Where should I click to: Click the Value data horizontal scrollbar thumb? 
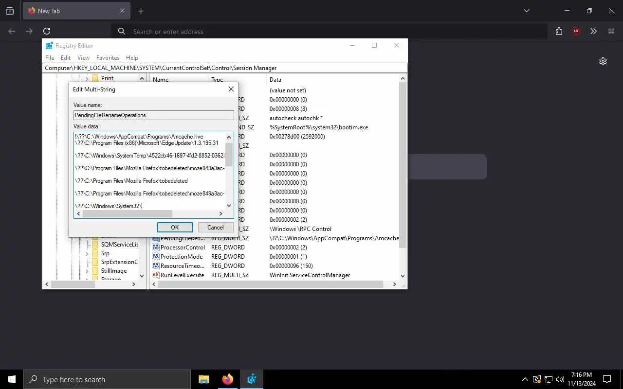(x=128, y=214)
